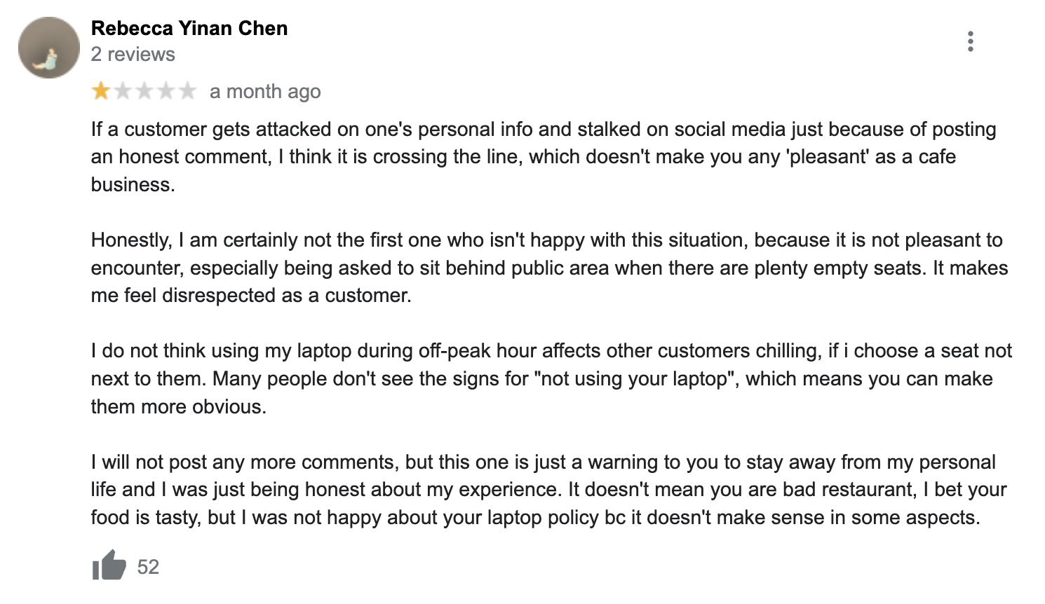Open the three-dot more options menu
Screen dimensions: 1045x604
tap(971, 41)
